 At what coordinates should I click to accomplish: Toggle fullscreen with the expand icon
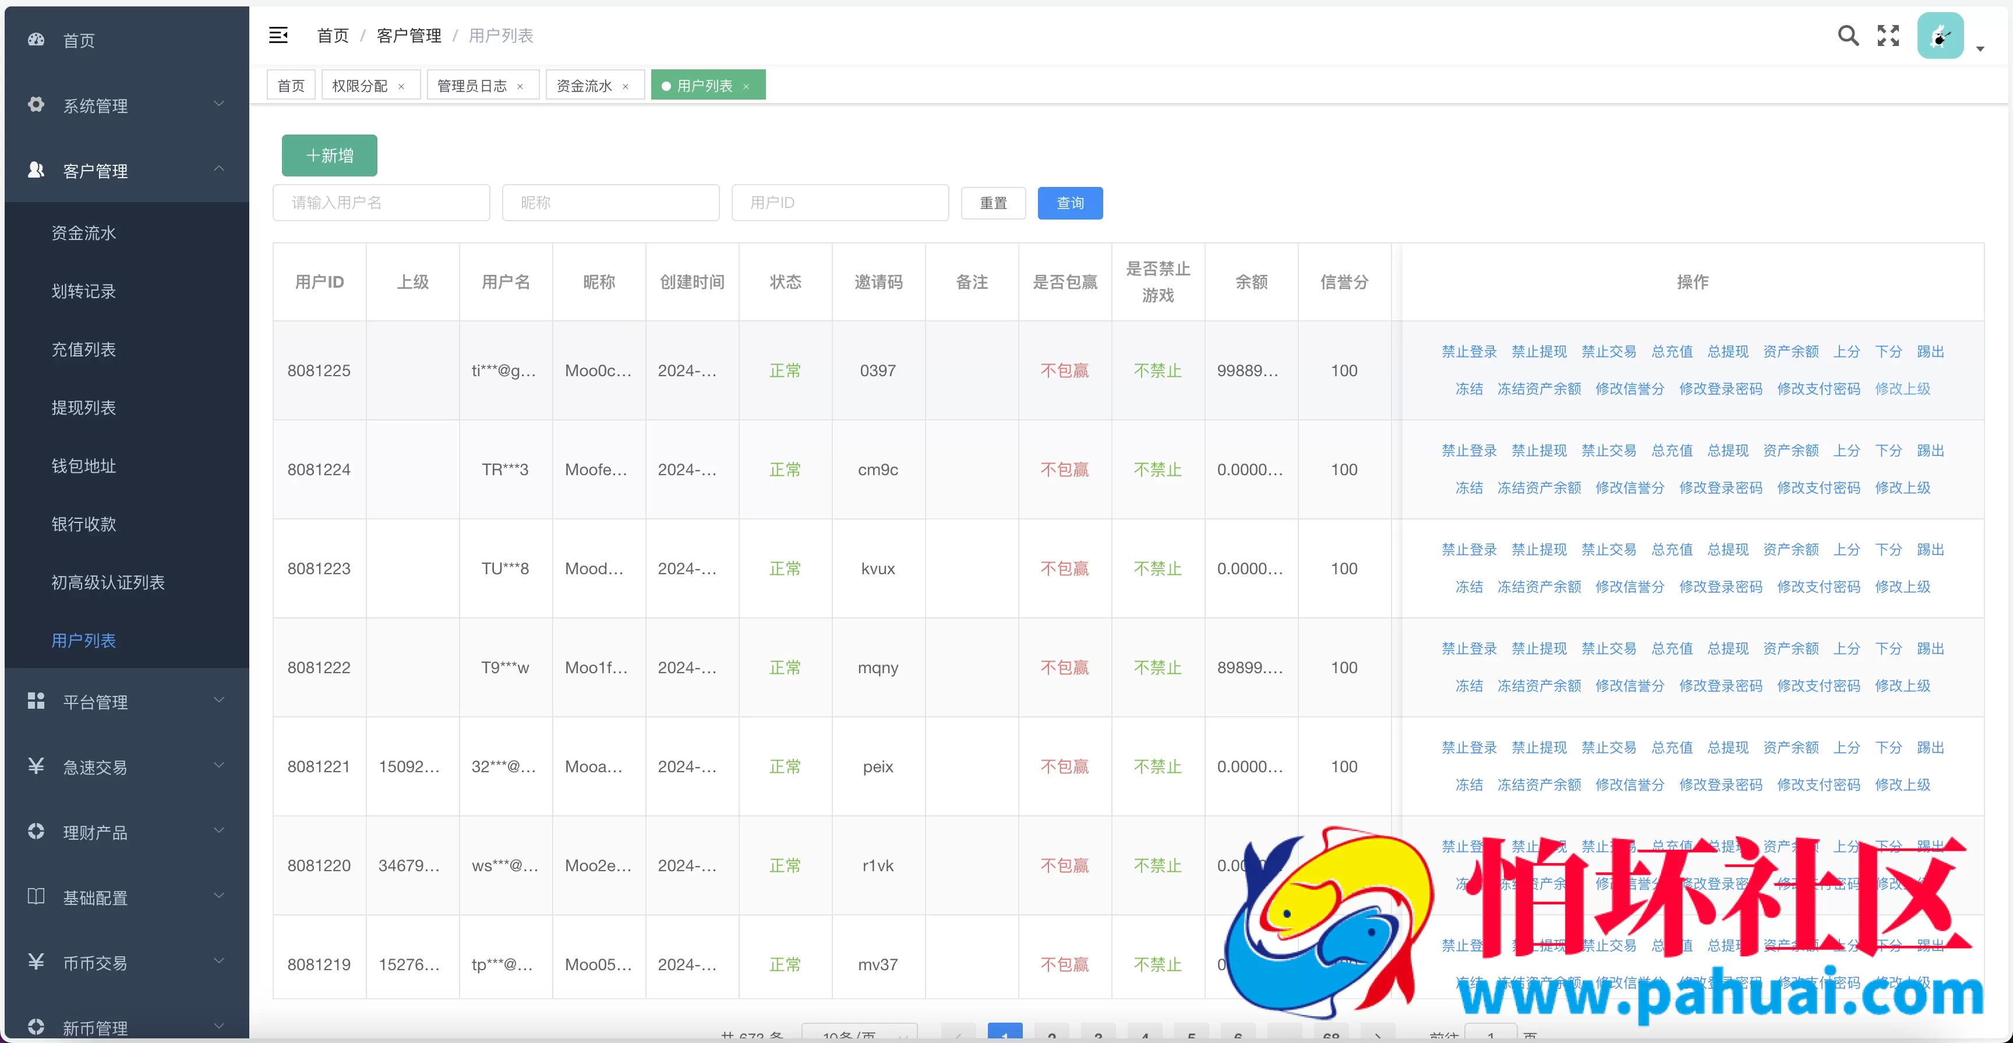tap(1889, 35)
